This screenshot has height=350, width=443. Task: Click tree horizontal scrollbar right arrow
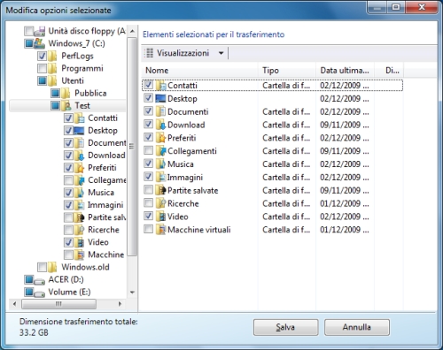pos(120,304)
